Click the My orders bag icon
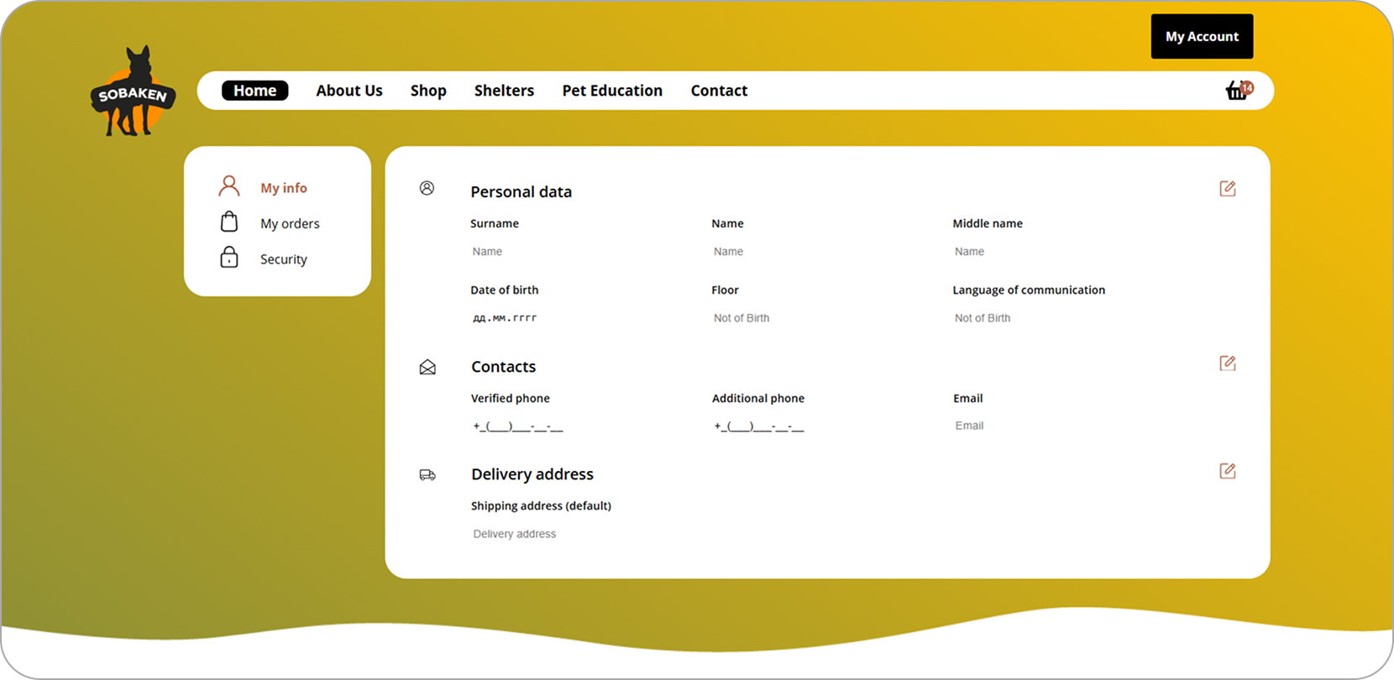Image resolution: width=1394 pixels, height=680 pixels. (229, 222)
